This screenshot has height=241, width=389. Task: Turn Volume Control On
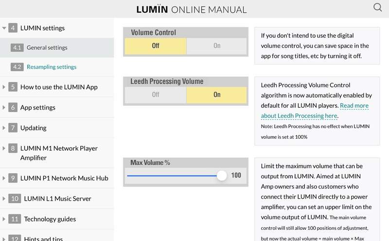[217, 46]
